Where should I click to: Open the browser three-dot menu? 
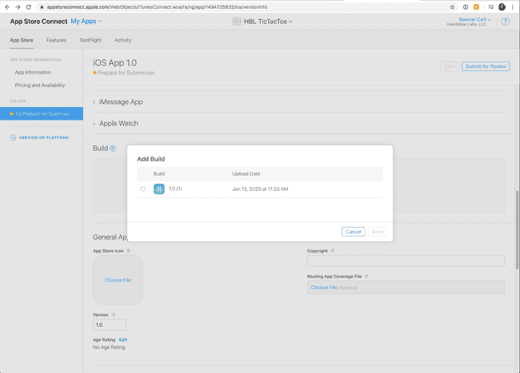tap(512, 7)
